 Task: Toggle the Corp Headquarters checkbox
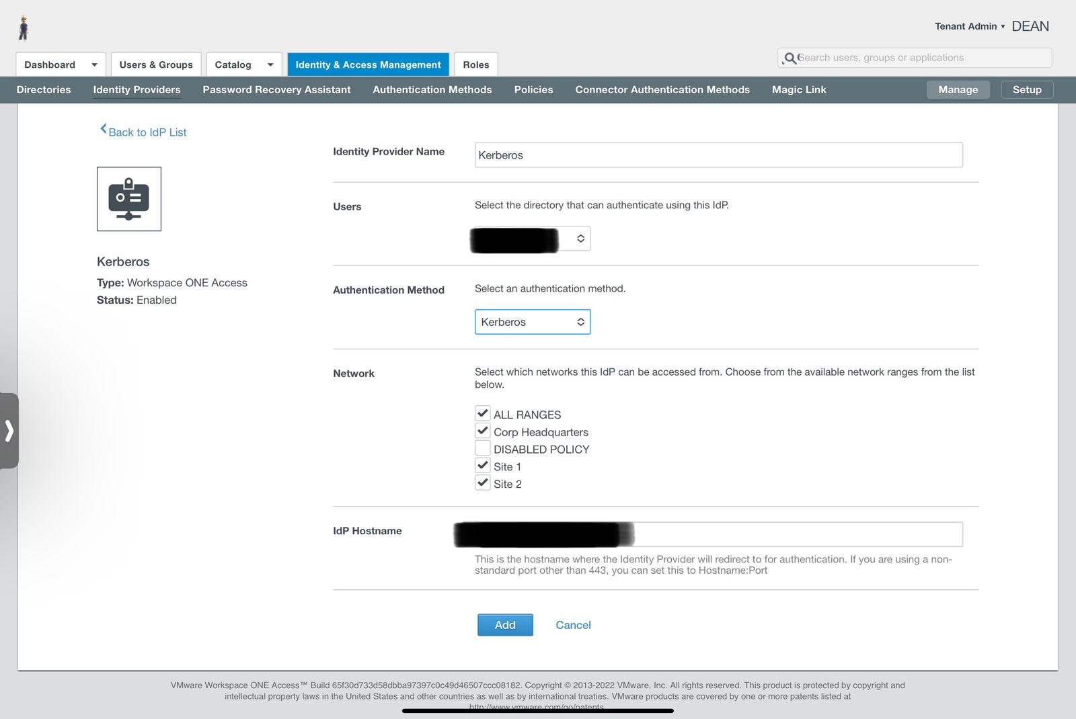482,431
